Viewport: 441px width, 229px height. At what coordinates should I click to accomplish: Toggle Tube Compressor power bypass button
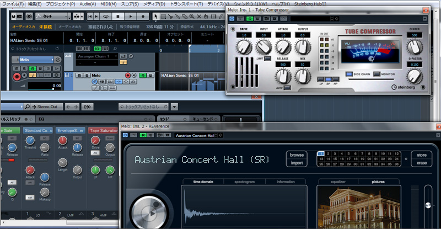click(232, 19)
